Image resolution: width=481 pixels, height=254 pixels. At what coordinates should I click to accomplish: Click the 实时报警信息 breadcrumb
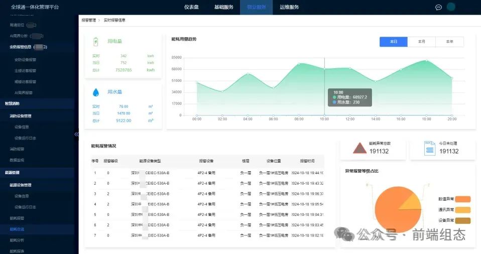point(114,20)
